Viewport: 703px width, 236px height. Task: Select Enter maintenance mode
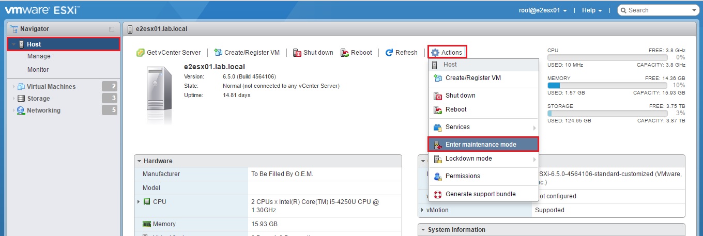click(x=484, y=145)
